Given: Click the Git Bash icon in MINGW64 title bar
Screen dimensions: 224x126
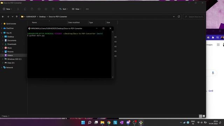Looking at the screenshot, I should click(x=29, y=28).
